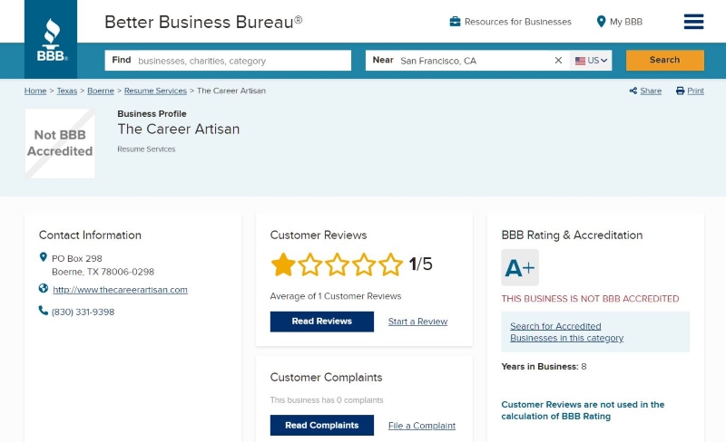
Task: Click THIS BUSINESS IS NOT BBB ACCREDITED text
Action: pos(591,299)
